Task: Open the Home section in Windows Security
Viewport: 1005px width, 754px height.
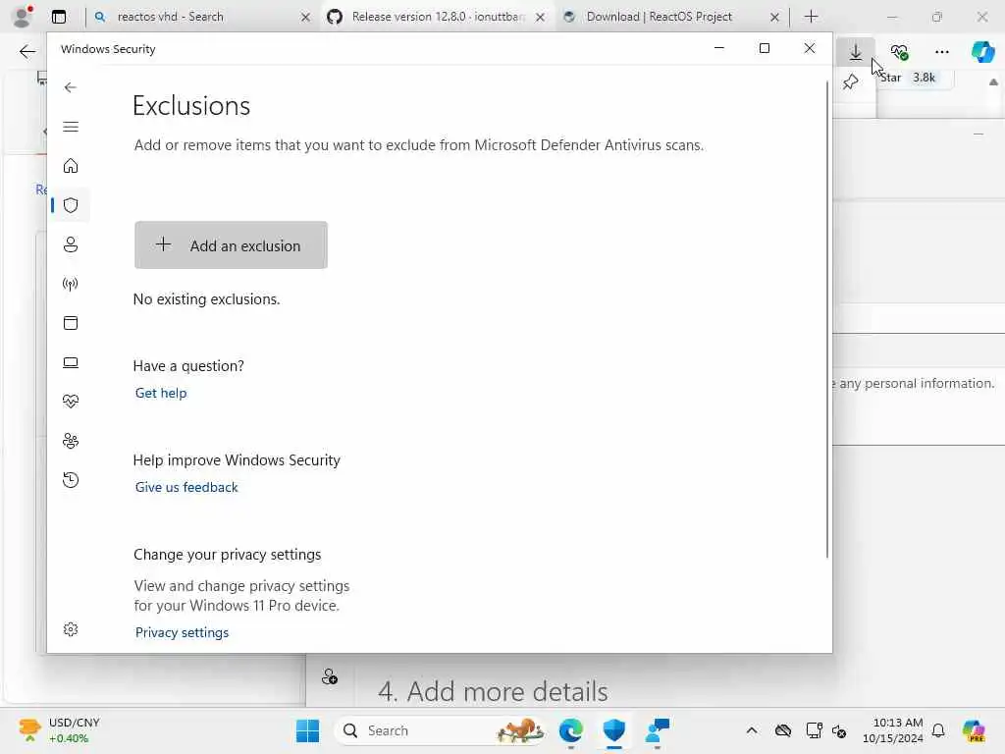Action: (71, 166)
